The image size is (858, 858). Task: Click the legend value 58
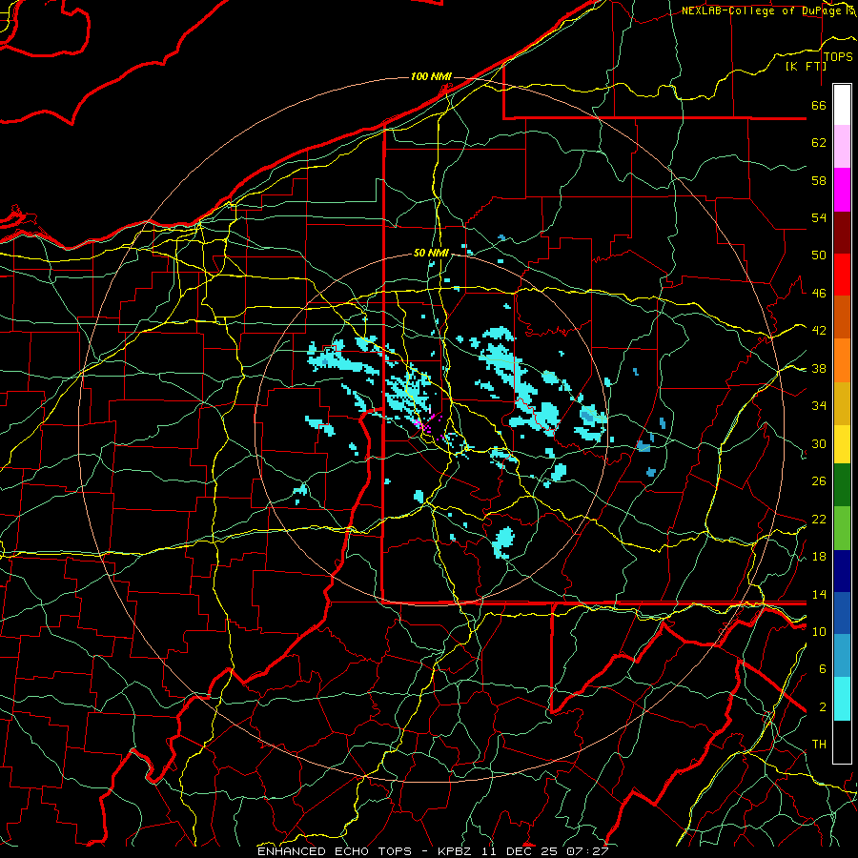tap(819, 180)
